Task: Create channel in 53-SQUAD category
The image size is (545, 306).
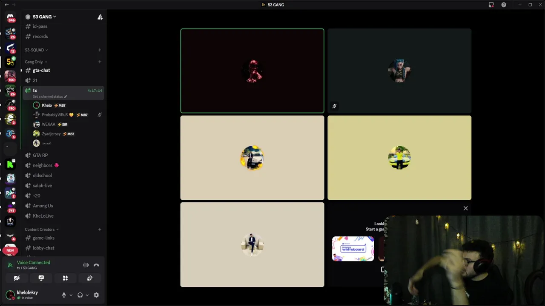Action: click(x=100, y=50)
